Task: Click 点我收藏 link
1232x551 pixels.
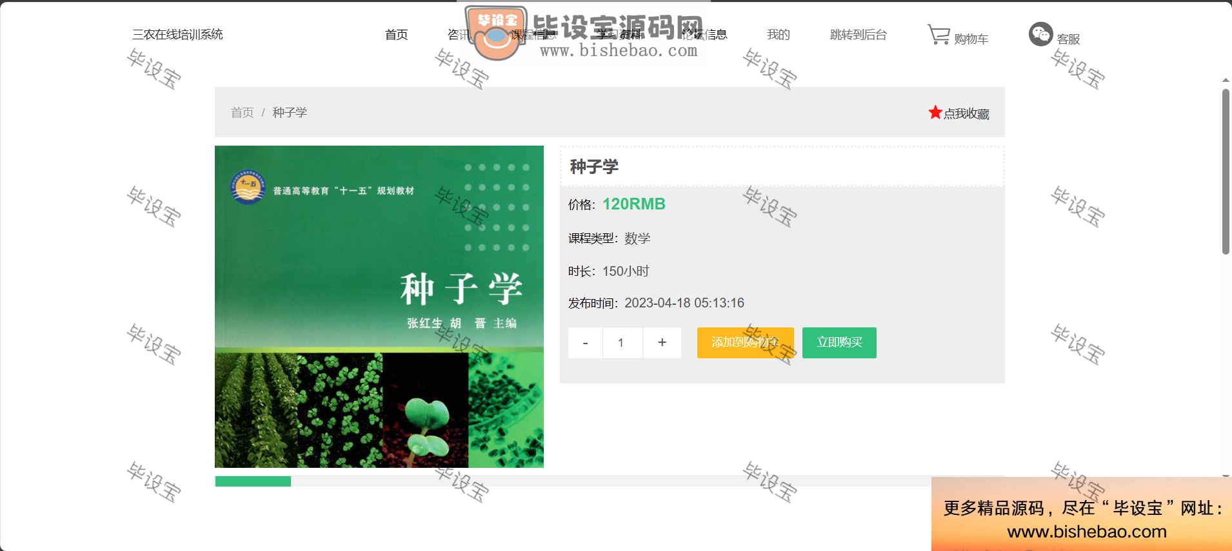Action: [966, 113]
